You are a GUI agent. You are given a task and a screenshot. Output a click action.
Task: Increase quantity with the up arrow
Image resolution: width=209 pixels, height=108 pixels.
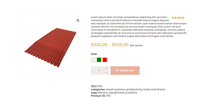107,68
